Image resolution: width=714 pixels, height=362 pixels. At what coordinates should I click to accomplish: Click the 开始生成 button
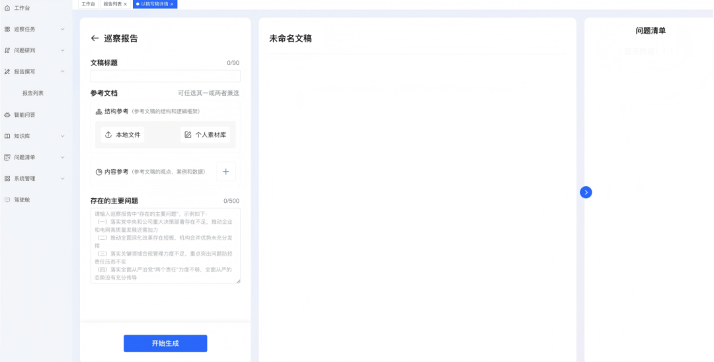165,344
